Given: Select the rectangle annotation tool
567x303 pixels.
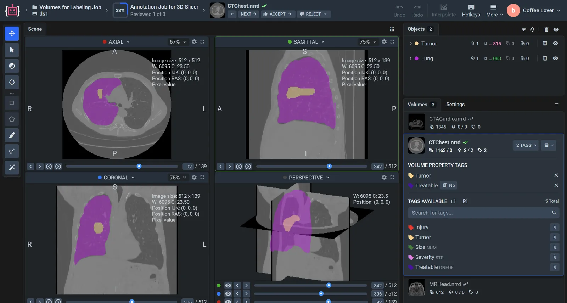Looking at the screenshot, I should [x=12, y=103].
